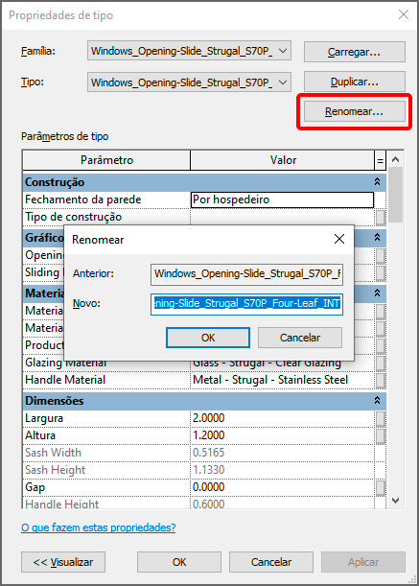Click the Gap associate parameter button
The width and height of the screenshot is (419, 586).
point(380,488)
